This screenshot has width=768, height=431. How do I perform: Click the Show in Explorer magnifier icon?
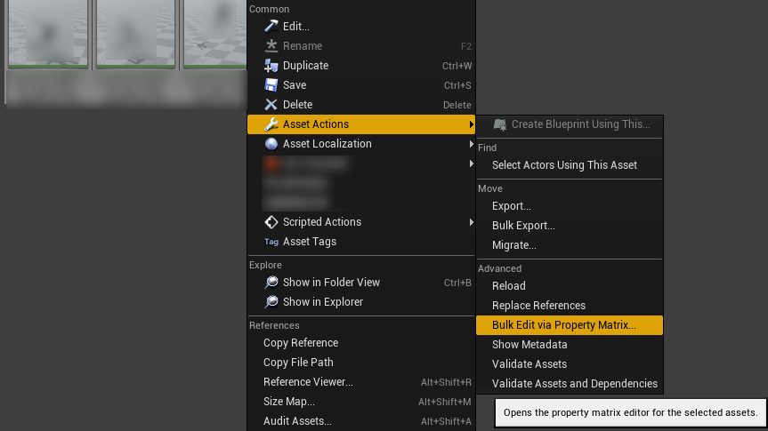(x=271, y=302)
